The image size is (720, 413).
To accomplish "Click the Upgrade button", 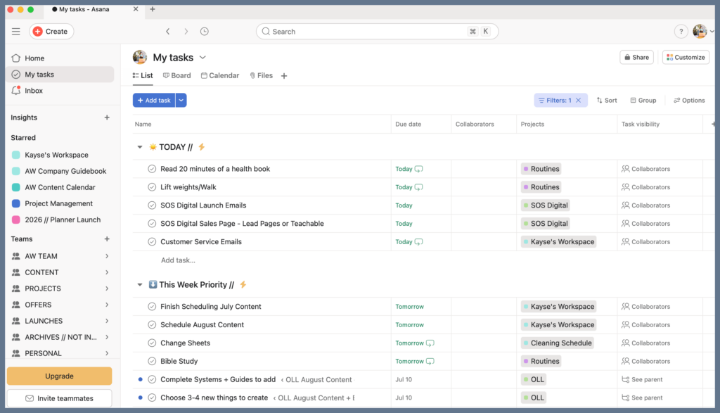I will click(59, 376).
